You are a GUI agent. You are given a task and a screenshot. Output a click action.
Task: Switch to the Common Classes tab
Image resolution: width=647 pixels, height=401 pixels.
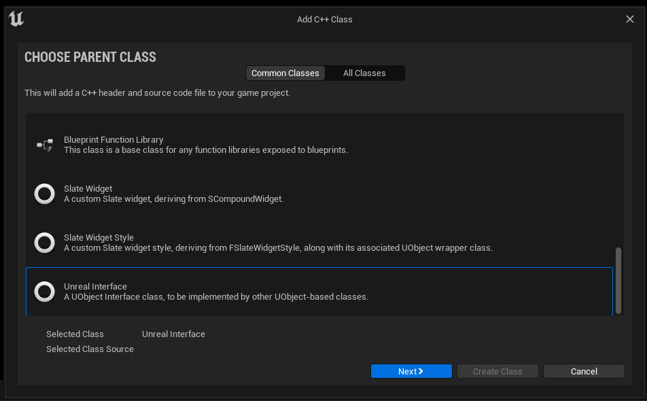(285, 73)
